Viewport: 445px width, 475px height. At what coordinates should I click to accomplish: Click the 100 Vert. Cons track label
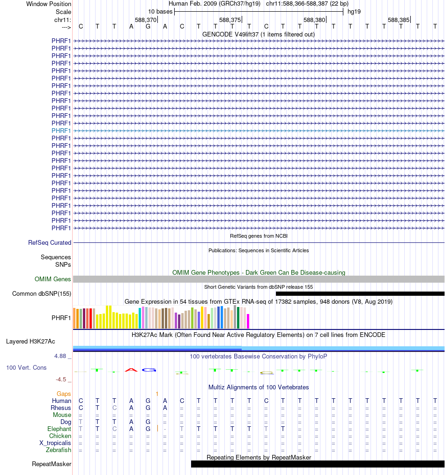coord(26,367)
